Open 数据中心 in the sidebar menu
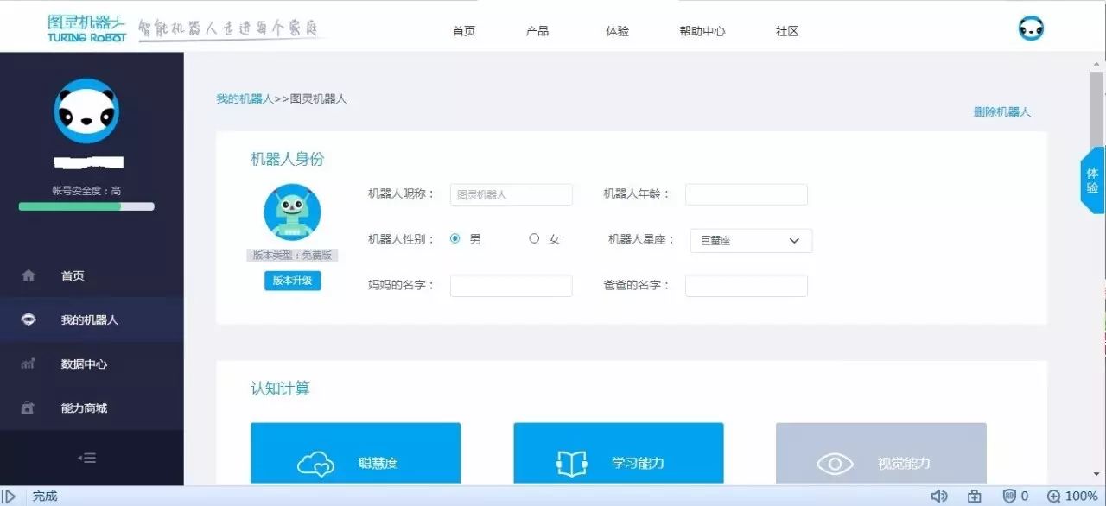The width and height of the screenshot is (1106, 506). point(92,364)
